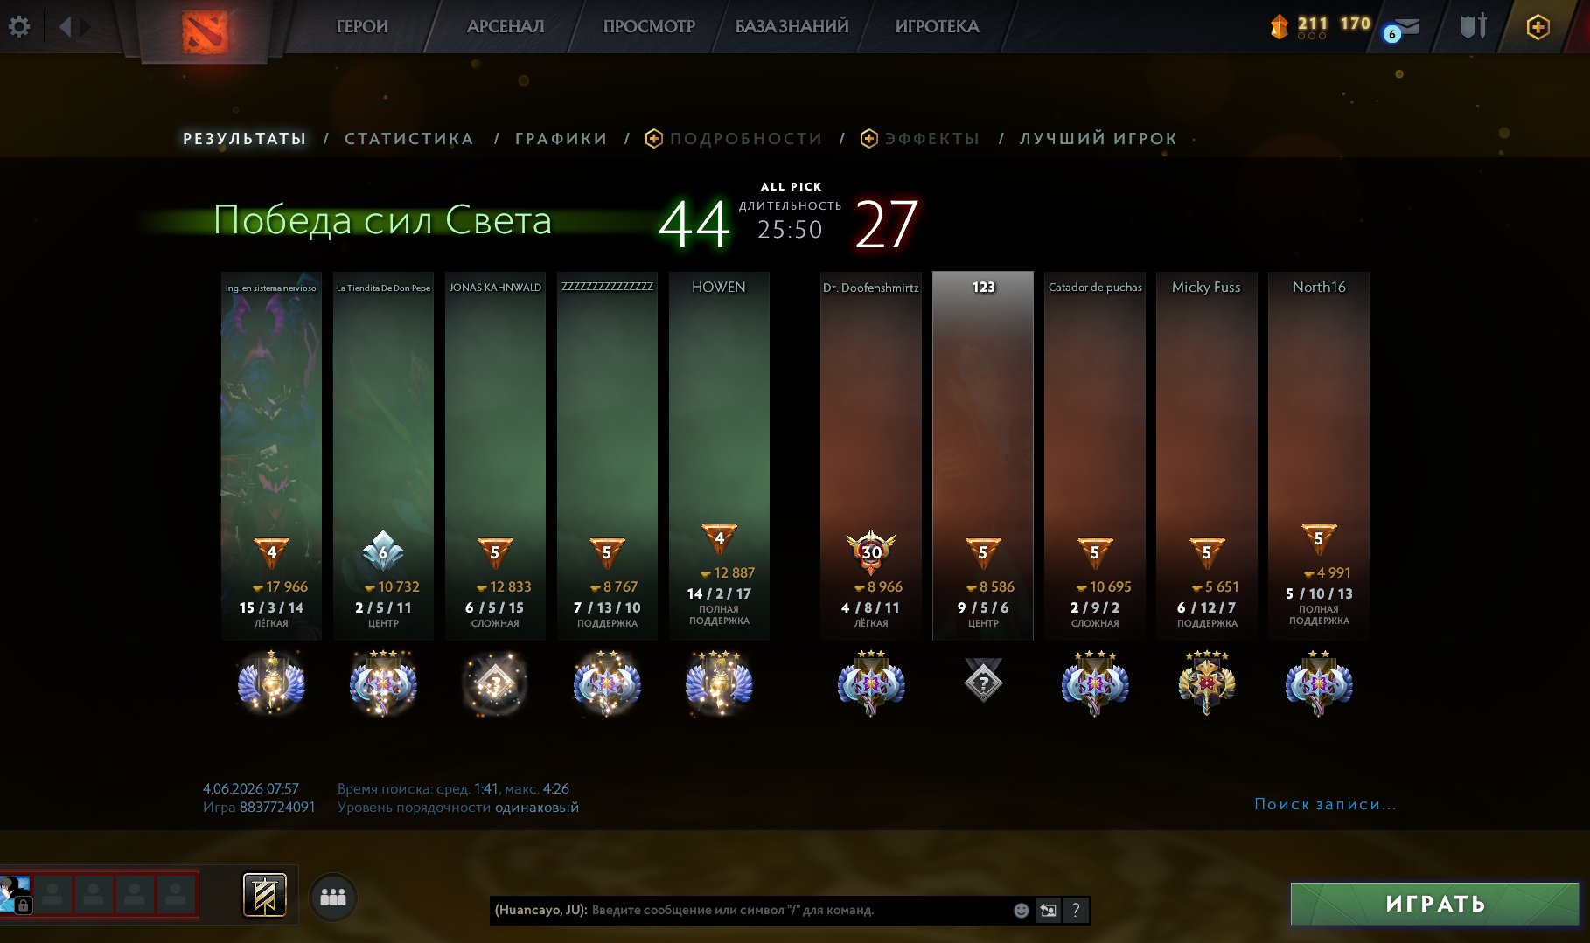Open the emoji picker in chat
1590x943 pixels.
pyautogui.click(x=1021, y=910)
